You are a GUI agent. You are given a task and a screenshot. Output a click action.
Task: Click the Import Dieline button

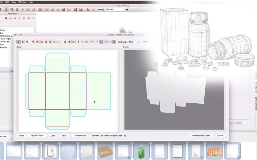37,136
